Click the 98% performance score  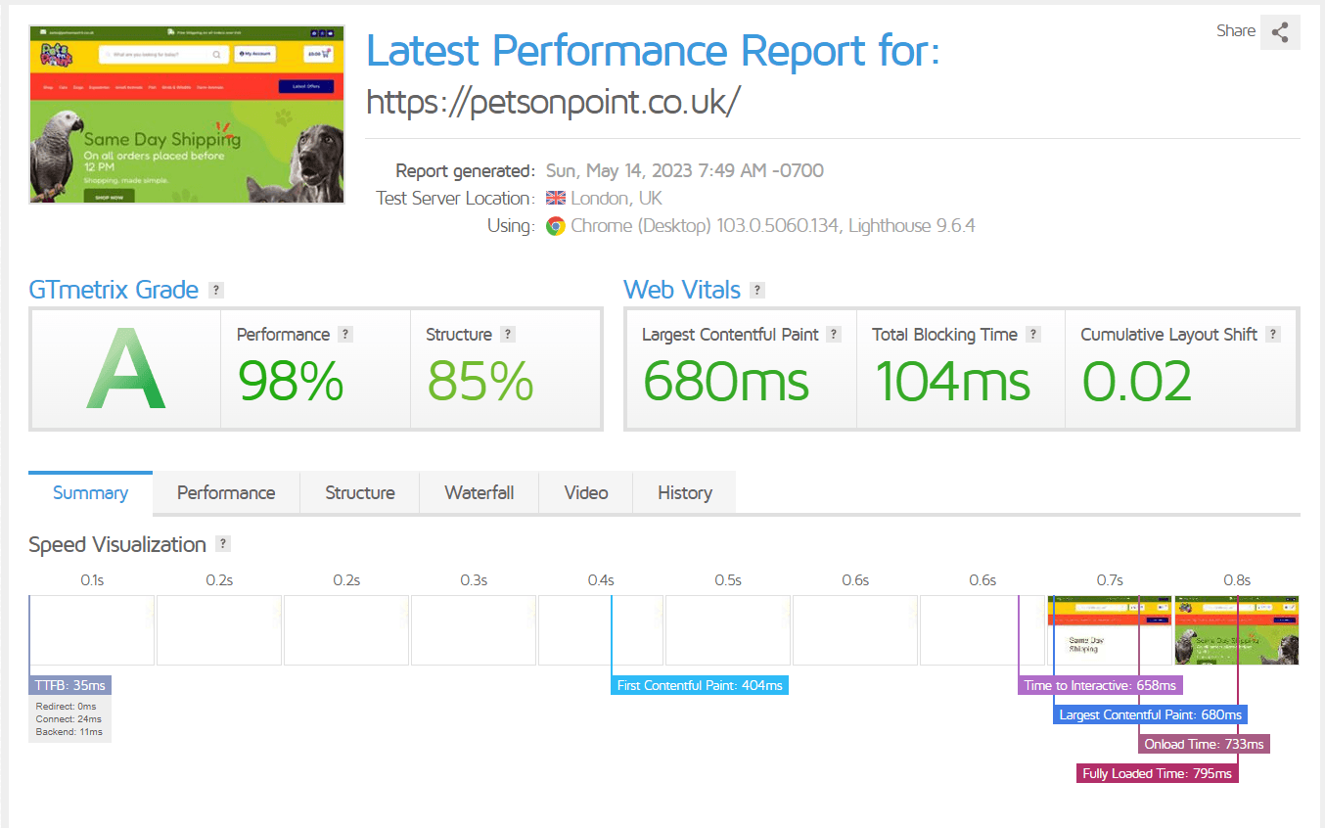291,381
